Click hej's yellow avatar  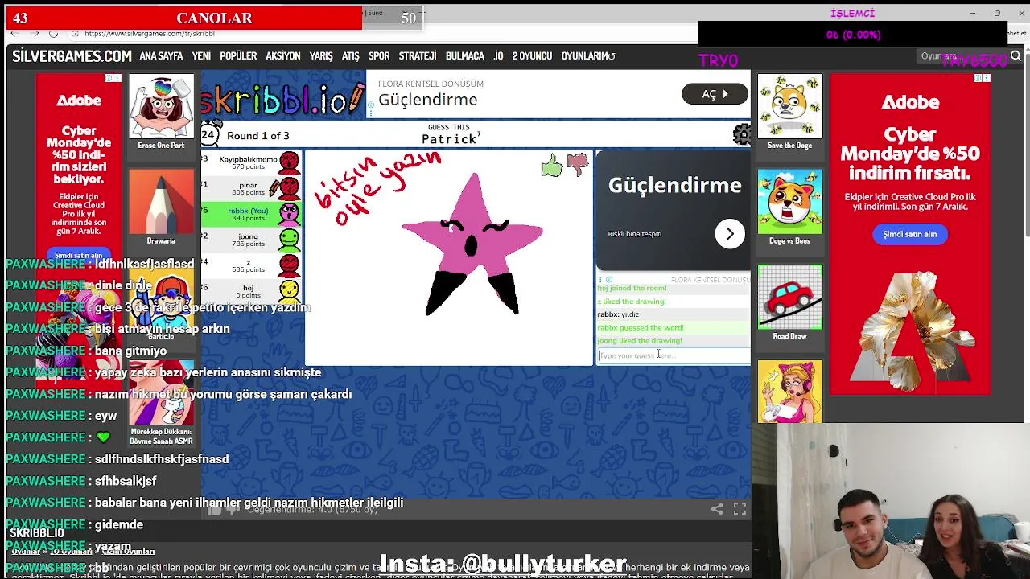(289, 290)
